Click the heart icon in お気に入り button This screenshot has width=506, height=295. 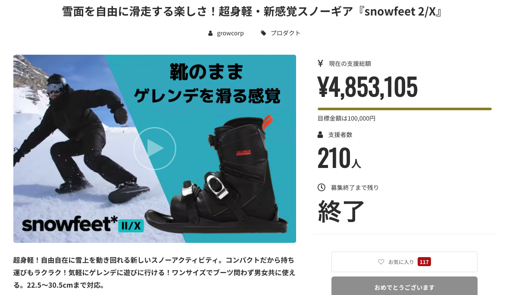(381, 262)
